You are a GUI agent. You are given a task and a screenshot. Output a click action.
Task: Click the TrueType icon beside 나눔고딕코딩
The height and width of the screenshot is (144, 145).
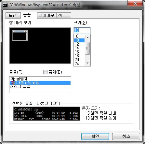[13, 83]
